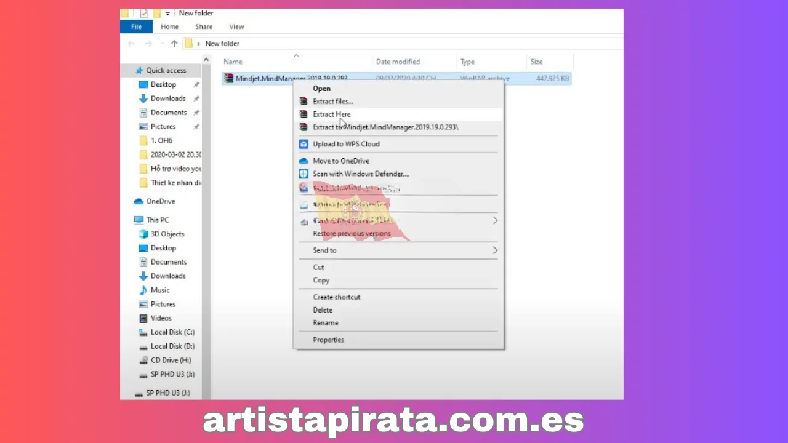Viewport: 788px width, 443px height.
Task: Go up one folder level arrow
Action: coord(174,44)
